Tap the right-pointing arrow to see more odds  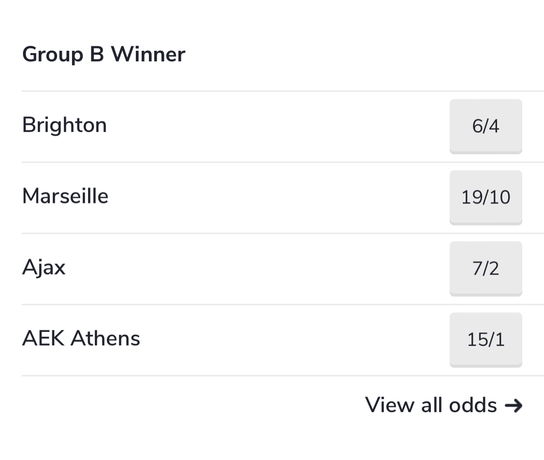514,405
